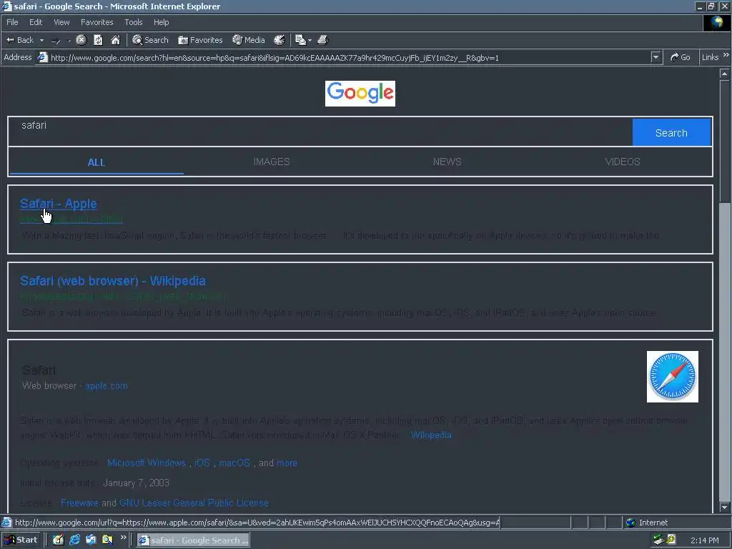Click the Safari compass logo thumbnail
The image size is (732, 549).
[x=672, y=377]
